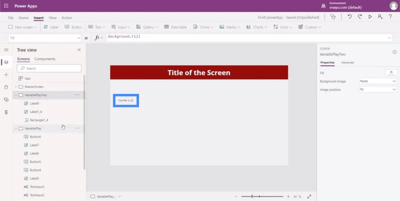Open the Charts dropdown
This screenshot has height=201, width=400.
pyautogui.click(x=256, y=27)
